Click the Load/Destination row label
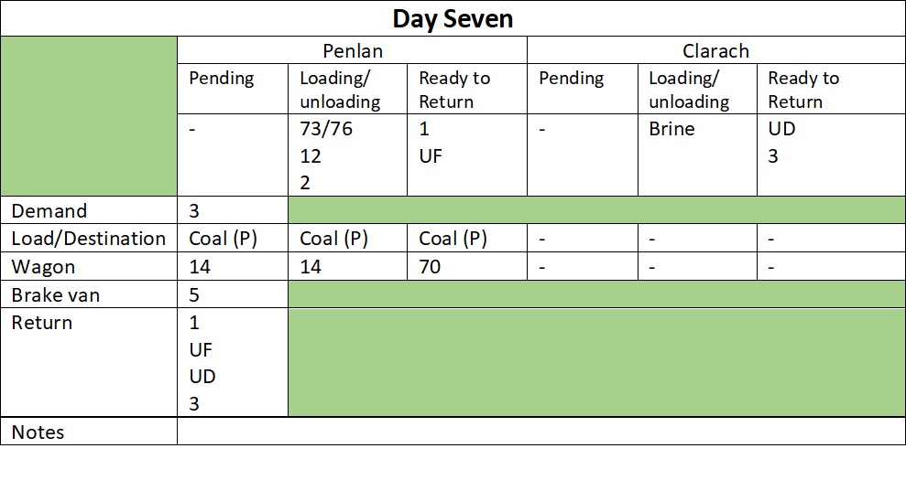 point(89,238)
